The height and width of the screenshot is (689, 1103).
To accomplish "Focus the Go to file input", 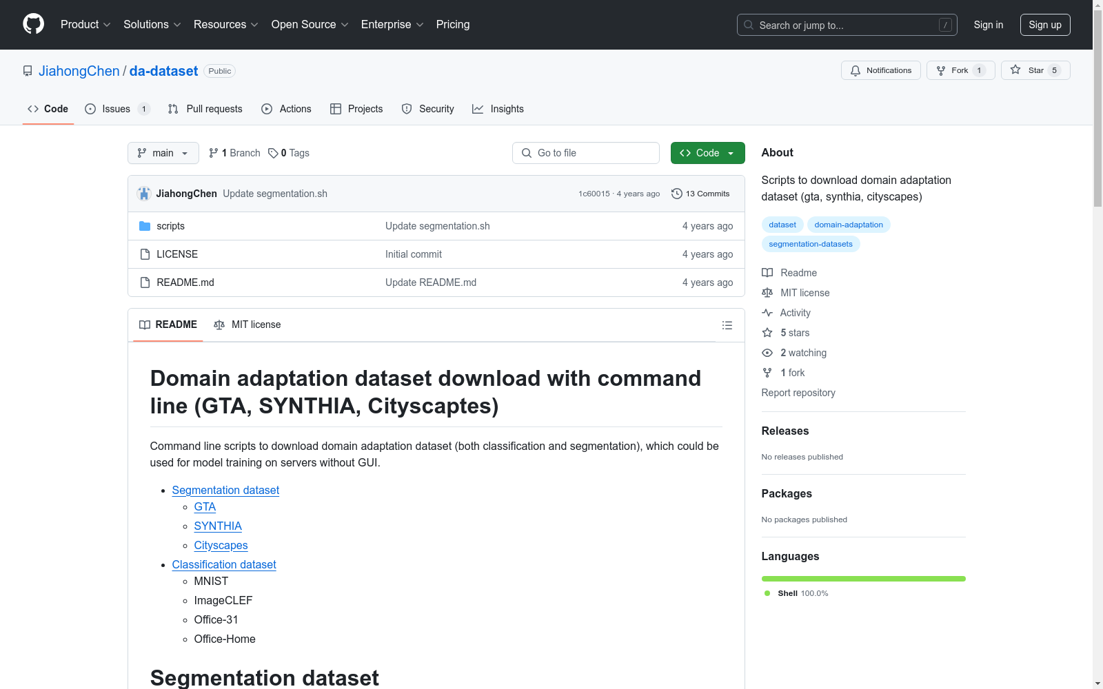I will (586, 153).
